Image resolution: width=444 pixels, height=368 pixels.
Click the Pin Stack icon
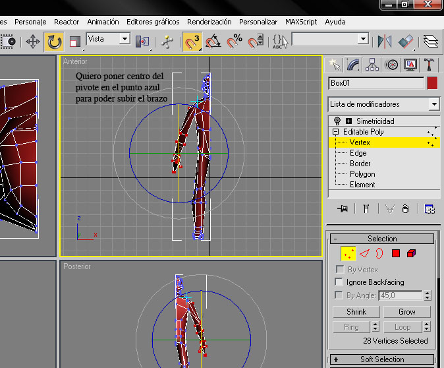(x=343, y=209)
